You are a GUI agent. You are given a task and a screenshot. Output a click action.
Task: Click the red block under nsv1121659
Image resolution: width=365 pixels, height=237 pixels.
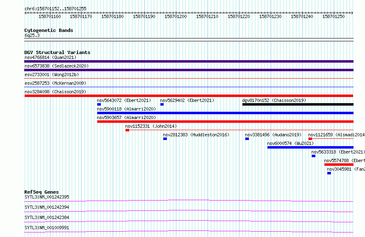point(310,139)
